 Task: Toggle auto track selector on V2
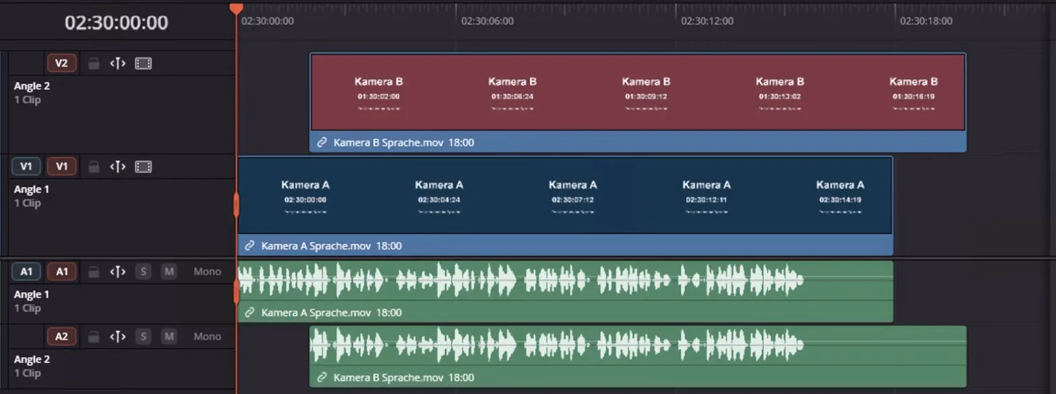coord(118,63)
